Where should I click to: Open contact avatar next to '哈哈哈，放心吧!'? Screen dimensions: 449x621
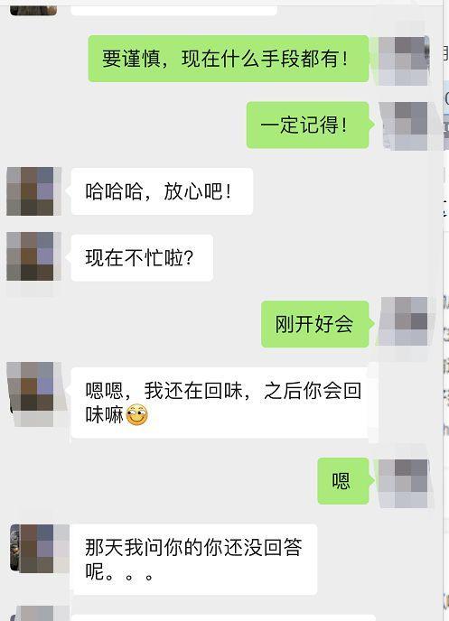pyautogui.click(x=33, y=191)
